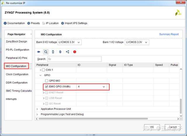Click the scroll right arrow
The width and height of the screenshot is (187, 136).
[178, 119]
